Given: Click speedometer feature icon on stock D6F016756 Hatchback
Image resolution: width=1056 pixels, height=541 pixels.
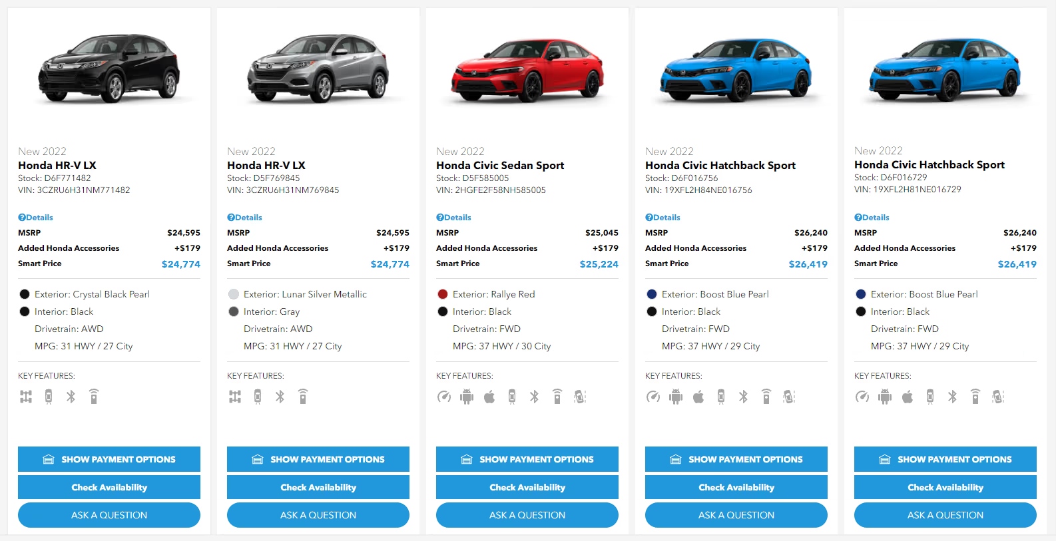Looking at the screenshot, I should point(653,397).
